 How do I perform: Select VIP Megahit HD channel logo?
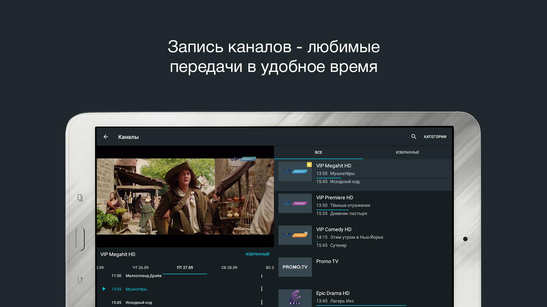point(295,171)
